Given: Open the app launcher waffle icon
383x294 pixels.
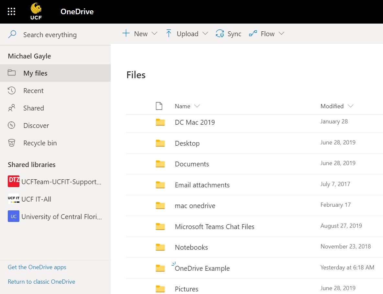Looking at the screenshot, I should 11,11.
